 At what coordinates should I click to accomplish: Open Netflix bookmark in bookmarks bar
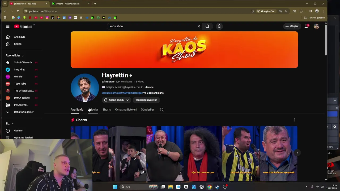(30, 18)
